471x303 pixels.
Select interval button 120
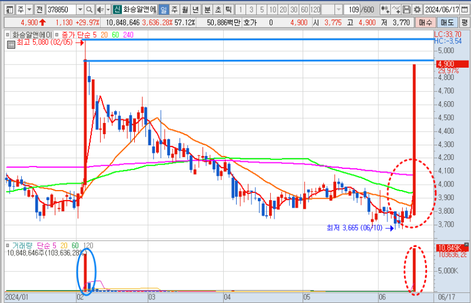pos(315,9)
